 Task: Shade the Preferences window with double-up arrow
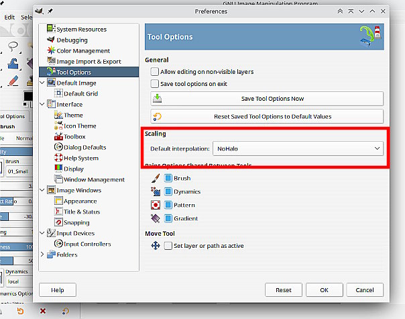click(340, 11)
